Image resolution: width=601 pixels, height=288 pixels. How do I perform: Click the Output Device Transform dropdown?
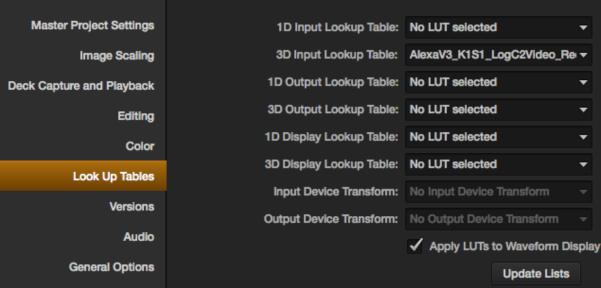[498, 219]
